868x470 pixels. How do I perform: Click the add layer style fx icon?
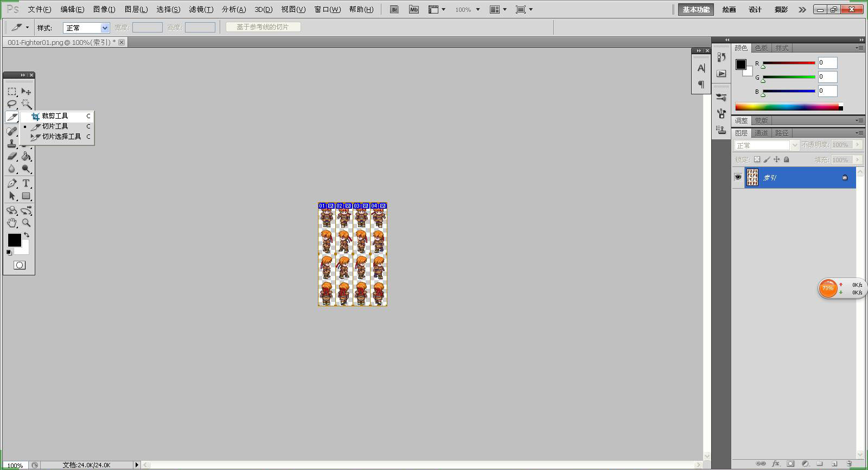[776, 463]
